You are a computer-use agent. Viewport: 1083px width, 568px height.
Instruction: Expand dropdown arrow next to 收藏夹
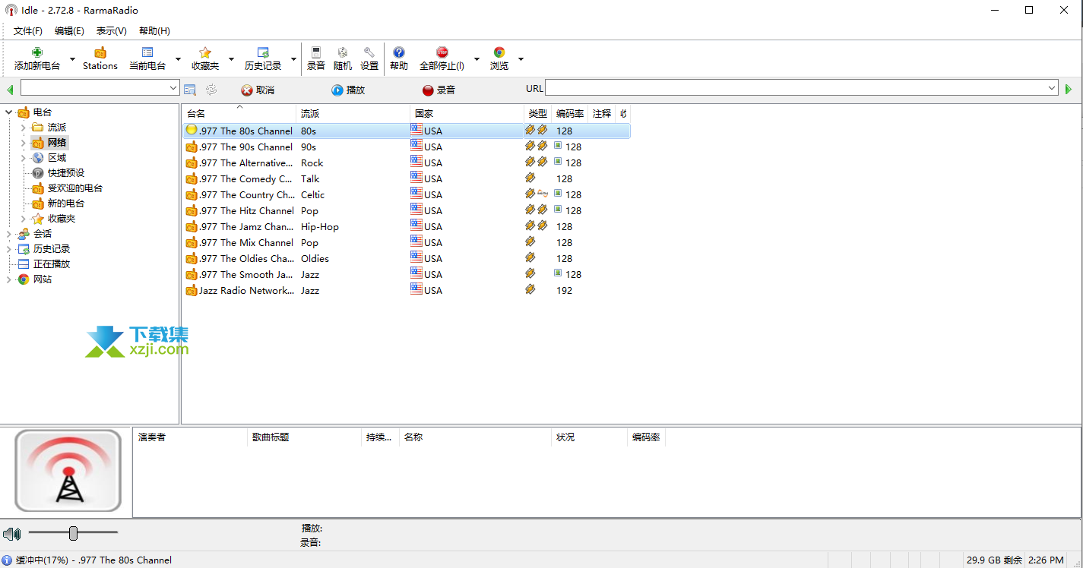tap(231, 59)
